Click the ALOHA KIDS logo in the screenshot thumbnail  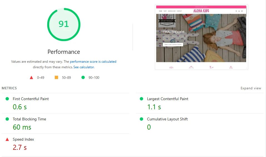tap(201, 11)
